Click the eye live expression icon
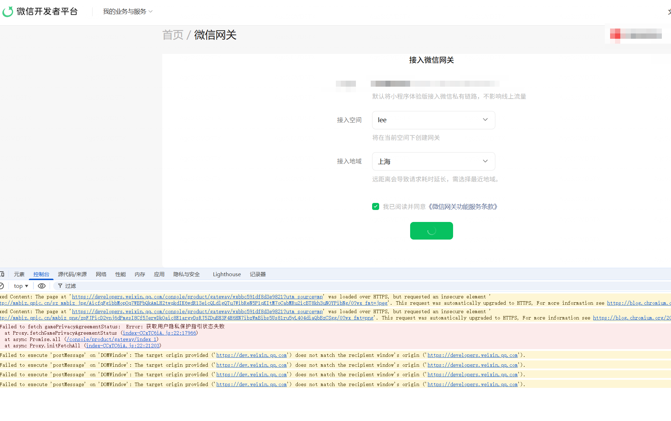 [42, 286]
